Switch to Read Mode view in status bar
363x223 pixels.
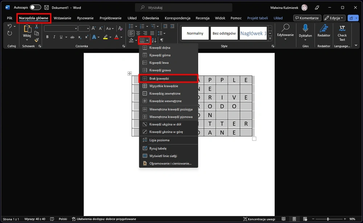point(284,219)
